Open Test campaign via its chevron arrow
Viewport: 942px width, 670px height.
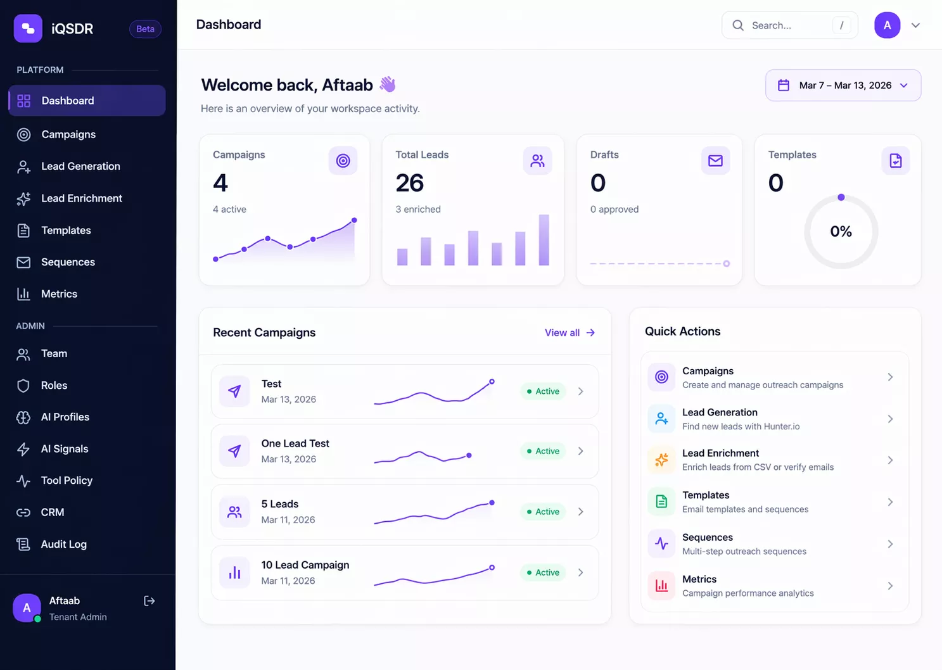(581, 391)
